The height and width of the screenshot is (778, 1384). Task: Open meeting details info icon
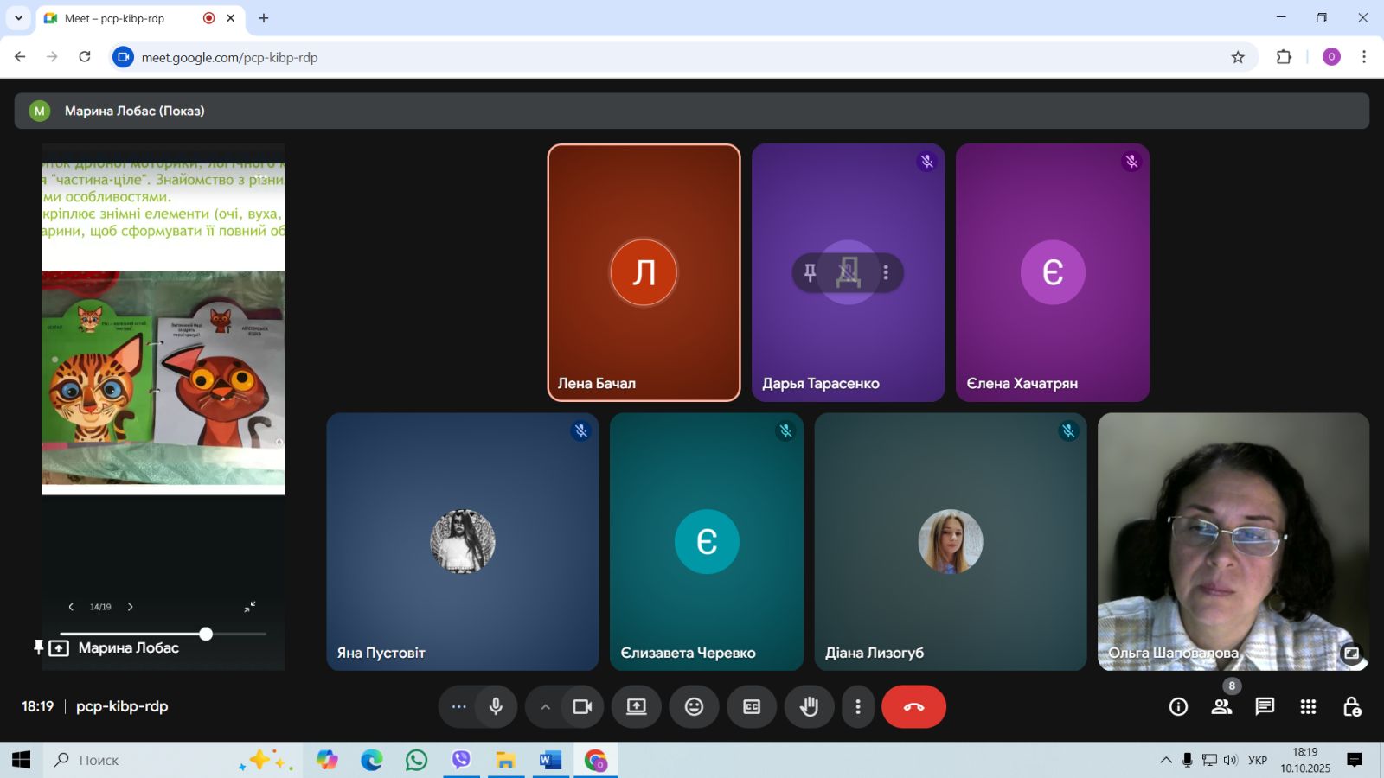tap(1178, 707)
